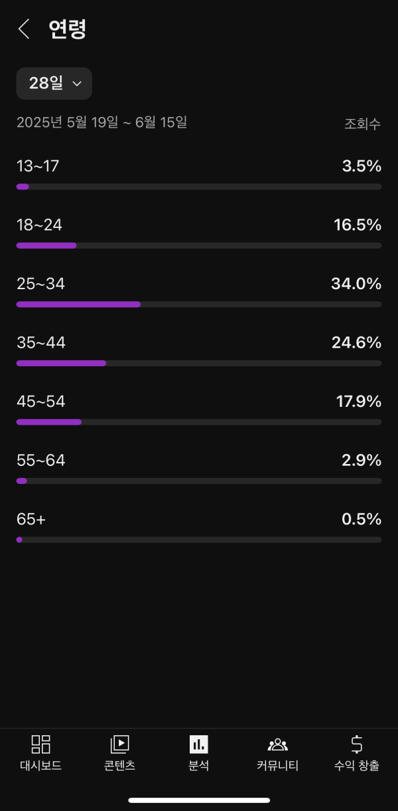Click the 25~34 age progress bar
The width and height of the screenshot is (398, 811).
(198, 304)
